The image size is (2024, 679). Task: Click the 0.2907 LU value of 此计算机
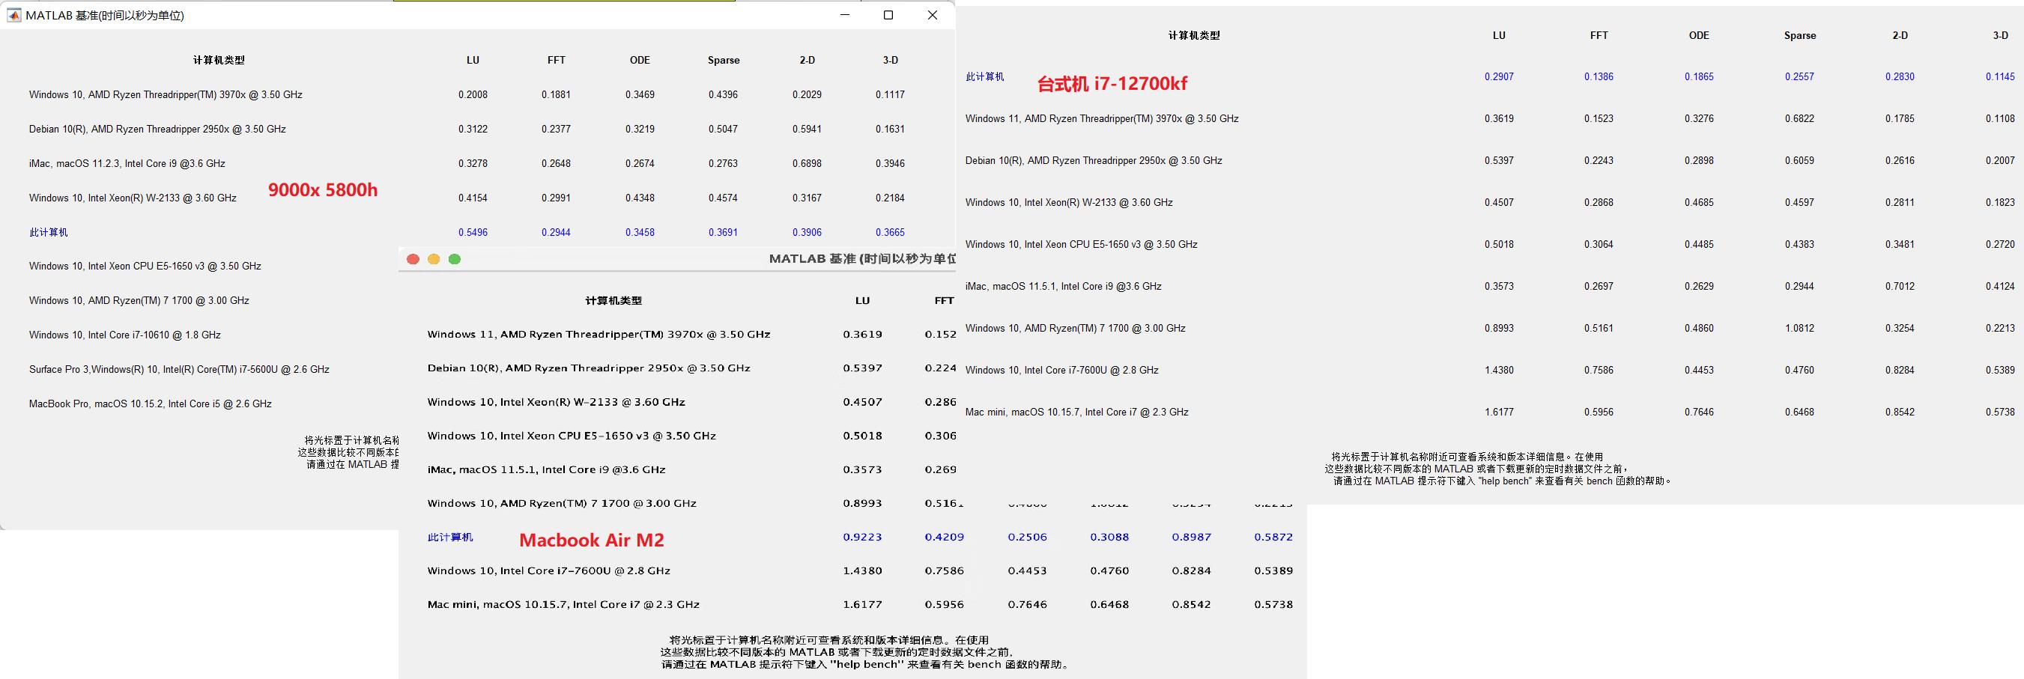click(x=1499, y=76)
